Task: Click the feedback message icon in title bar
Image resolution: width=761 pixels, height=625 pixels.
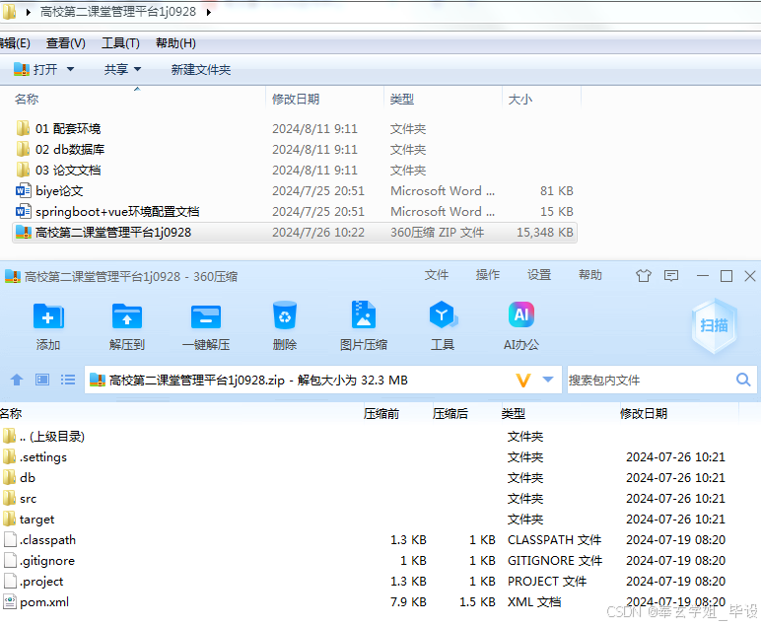Action: pyautogui.click(x=671, y=276)
